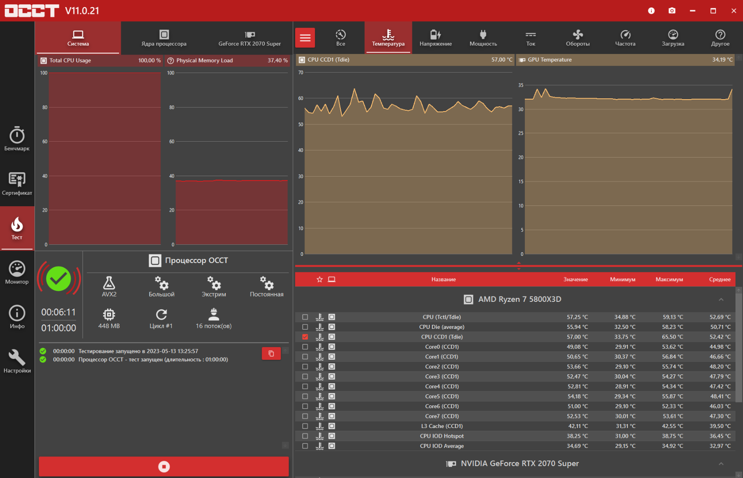The width and height of the screenshot is (743, 478).
Task: Select Большой data set option
Action: coord(162,286)
